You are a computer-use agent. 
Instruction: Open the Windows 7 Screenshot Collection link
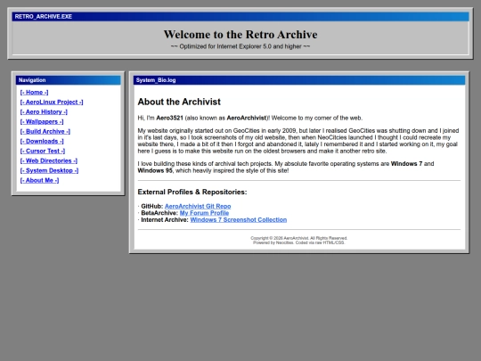tap(239, 220)
